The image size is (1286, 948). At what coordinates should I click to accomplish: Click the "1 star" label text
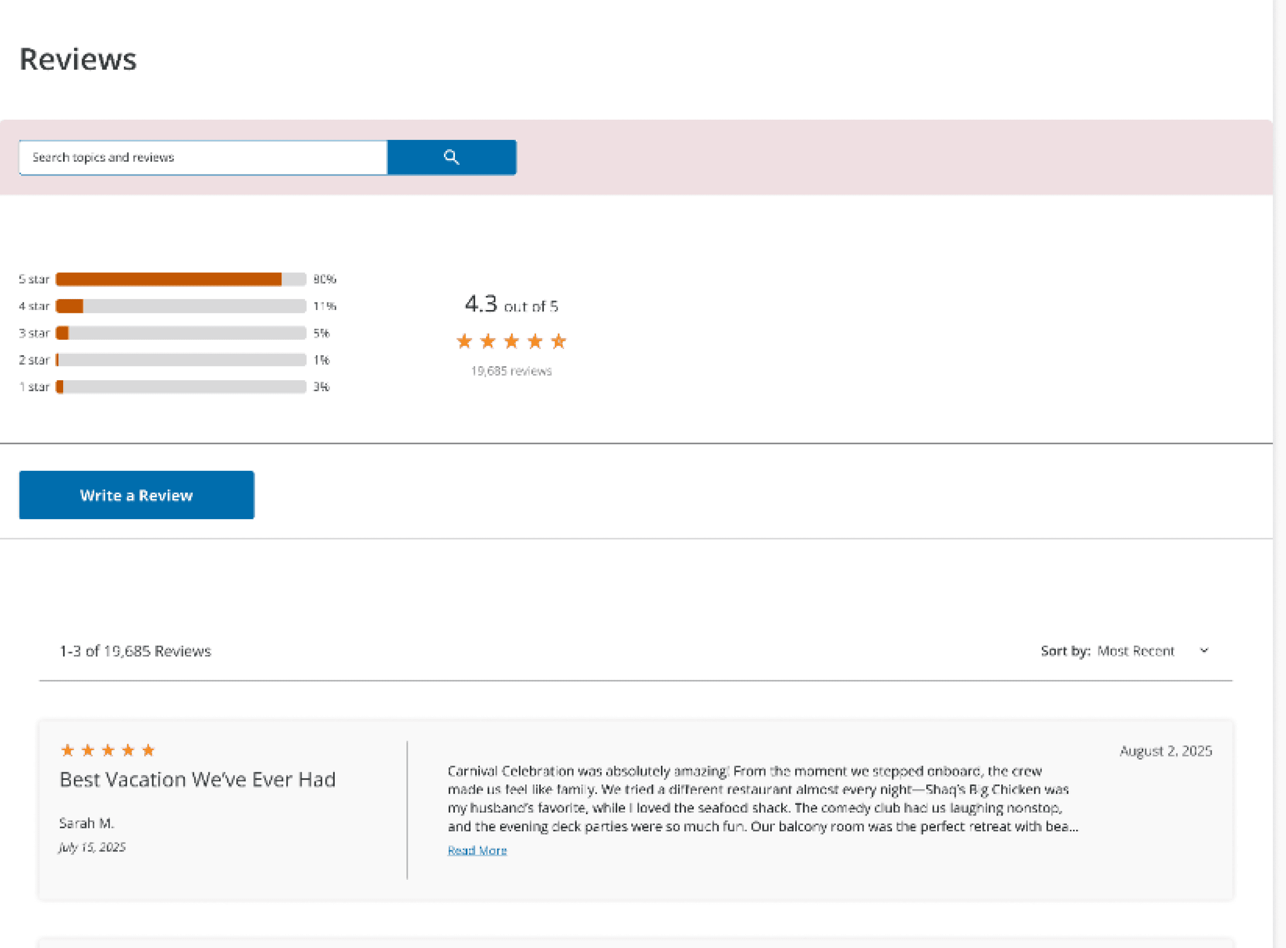(34, 387)
